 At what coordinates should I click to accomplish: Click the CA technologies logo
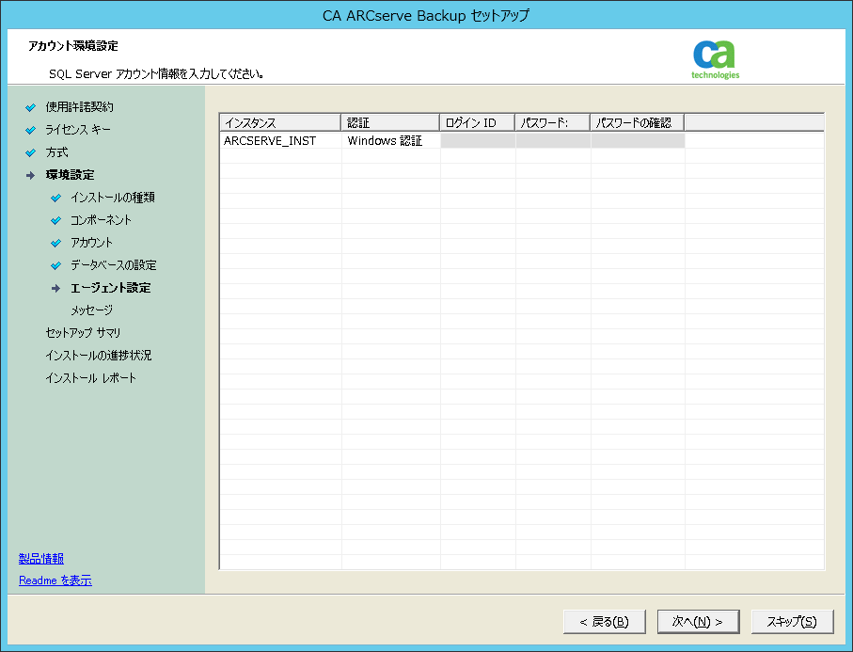[x=715, y=59]
